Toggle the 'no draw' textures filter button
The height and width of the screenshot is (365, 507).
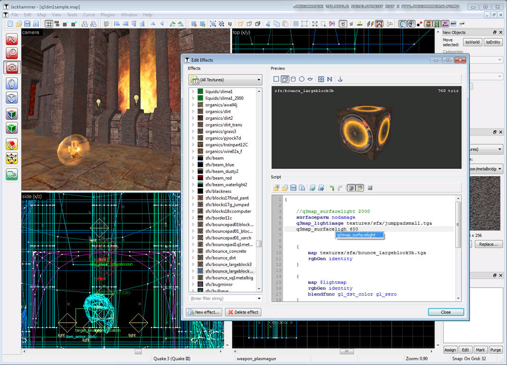click(x=445, y=24)
